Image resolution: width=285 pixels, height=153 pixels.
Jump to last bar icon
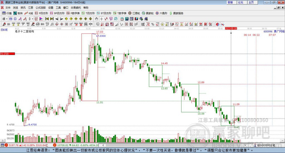pos(52,19)
